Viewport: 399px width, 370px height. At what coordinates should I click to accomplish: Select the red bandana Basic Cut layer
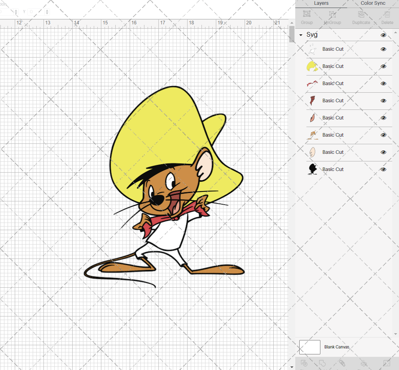[x=333, y=84]
